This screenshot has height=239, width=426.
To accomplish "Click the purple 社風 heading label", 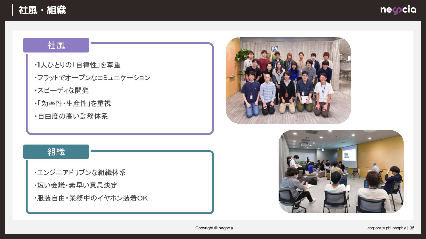I will (56, 45).
